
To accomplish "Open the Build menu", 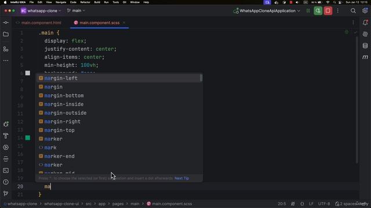I will [x=97, y=2].
